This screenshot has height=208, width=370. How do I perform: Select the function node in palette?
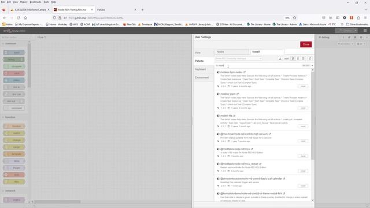[14, 126]
